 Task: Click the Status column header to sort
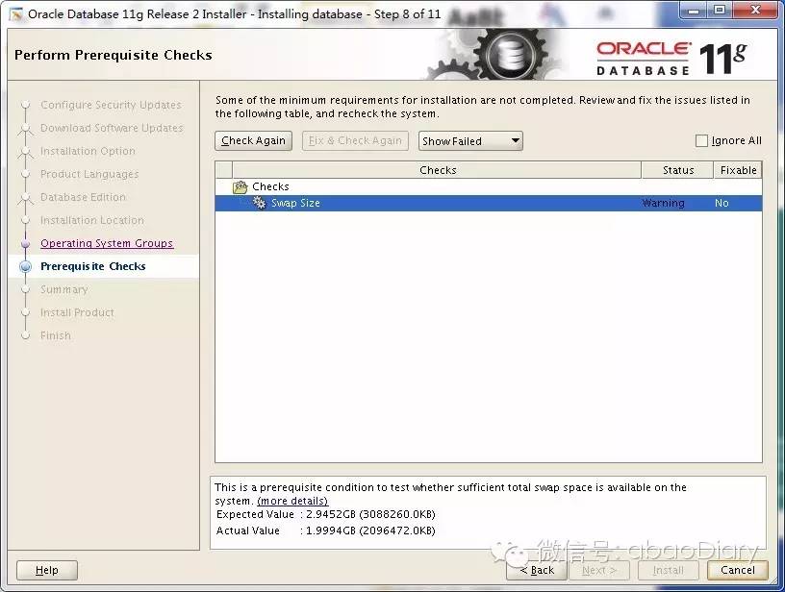pyautogui.click(x=677, y=170)
